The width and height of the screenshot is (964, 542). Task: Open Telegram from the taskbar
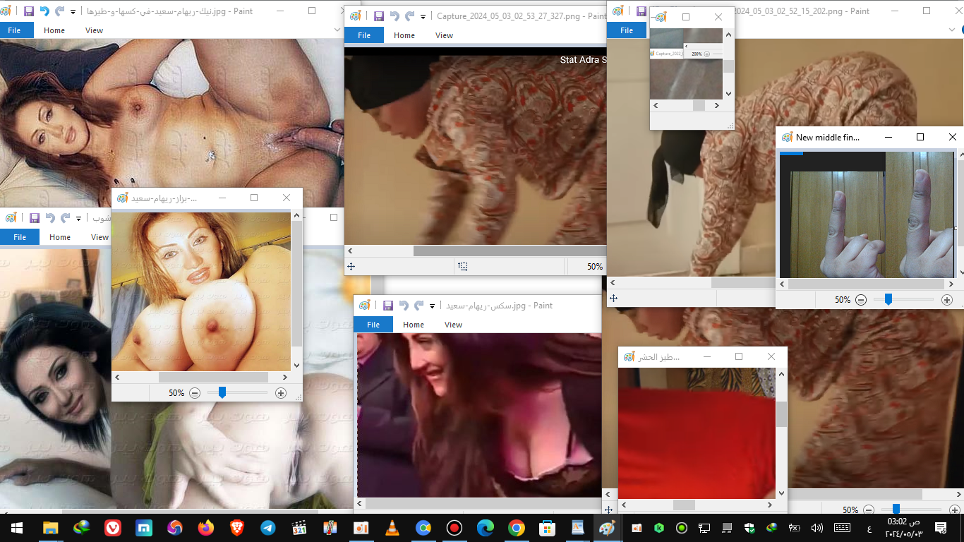pos(267,528)
